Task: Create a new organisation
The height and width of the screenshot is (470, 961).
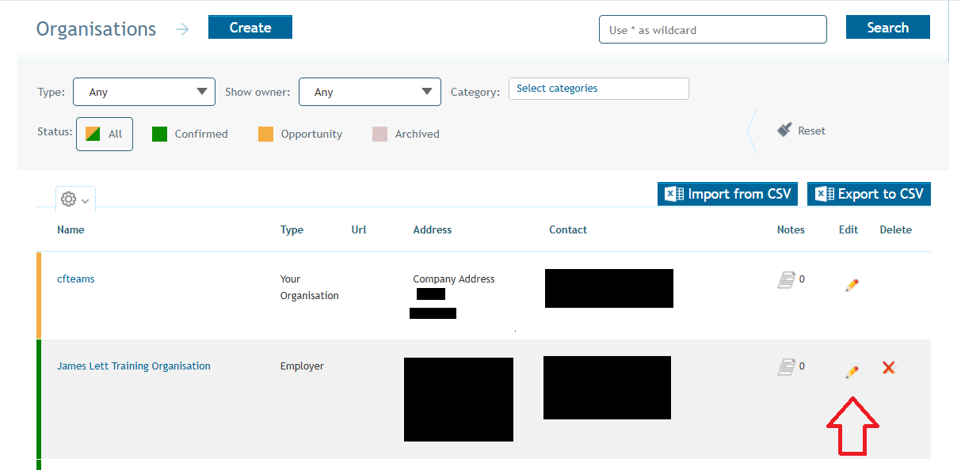Action: tap(250, 27)
